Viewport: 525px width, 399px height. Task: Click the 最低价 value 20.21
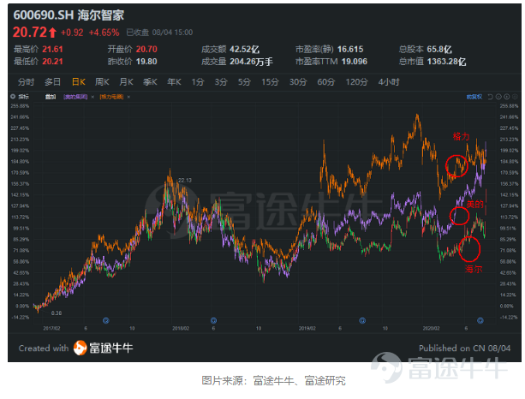pyautogui.click(x=52, y=62)
